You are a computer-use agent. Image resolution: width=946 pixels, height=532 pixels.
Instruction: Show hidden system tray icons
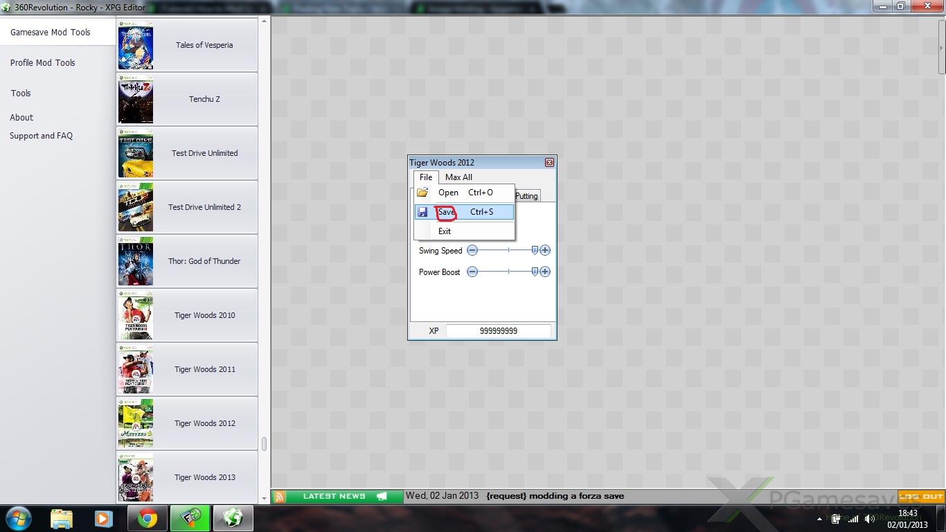(x=819, y=519)
